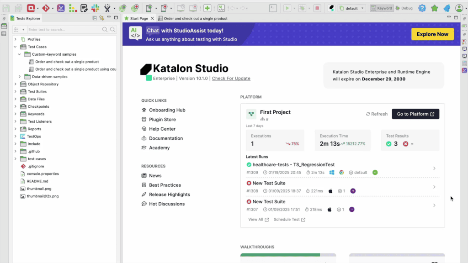Switch to the Debug perspective
This screenshot has height=263, width=468.
point(404,8)
